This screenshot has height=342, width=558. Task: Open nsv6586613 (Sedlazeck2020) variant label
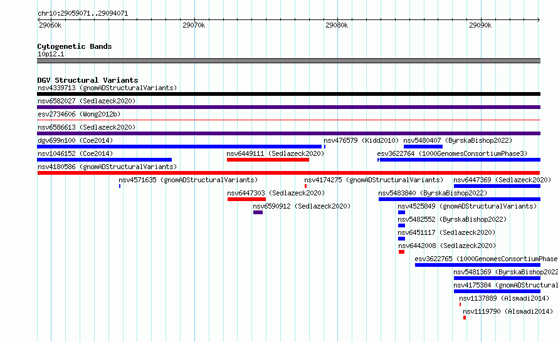[87, 127]
